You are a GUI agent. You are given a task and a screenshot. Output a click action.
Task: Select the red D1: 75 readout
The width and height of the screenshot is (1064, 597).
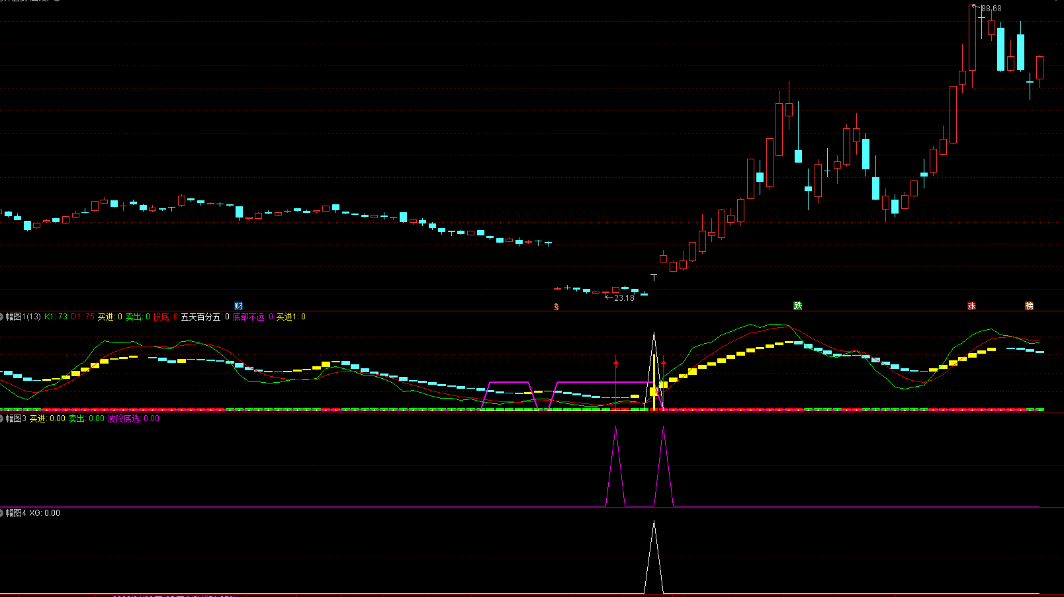click(83, 317)
